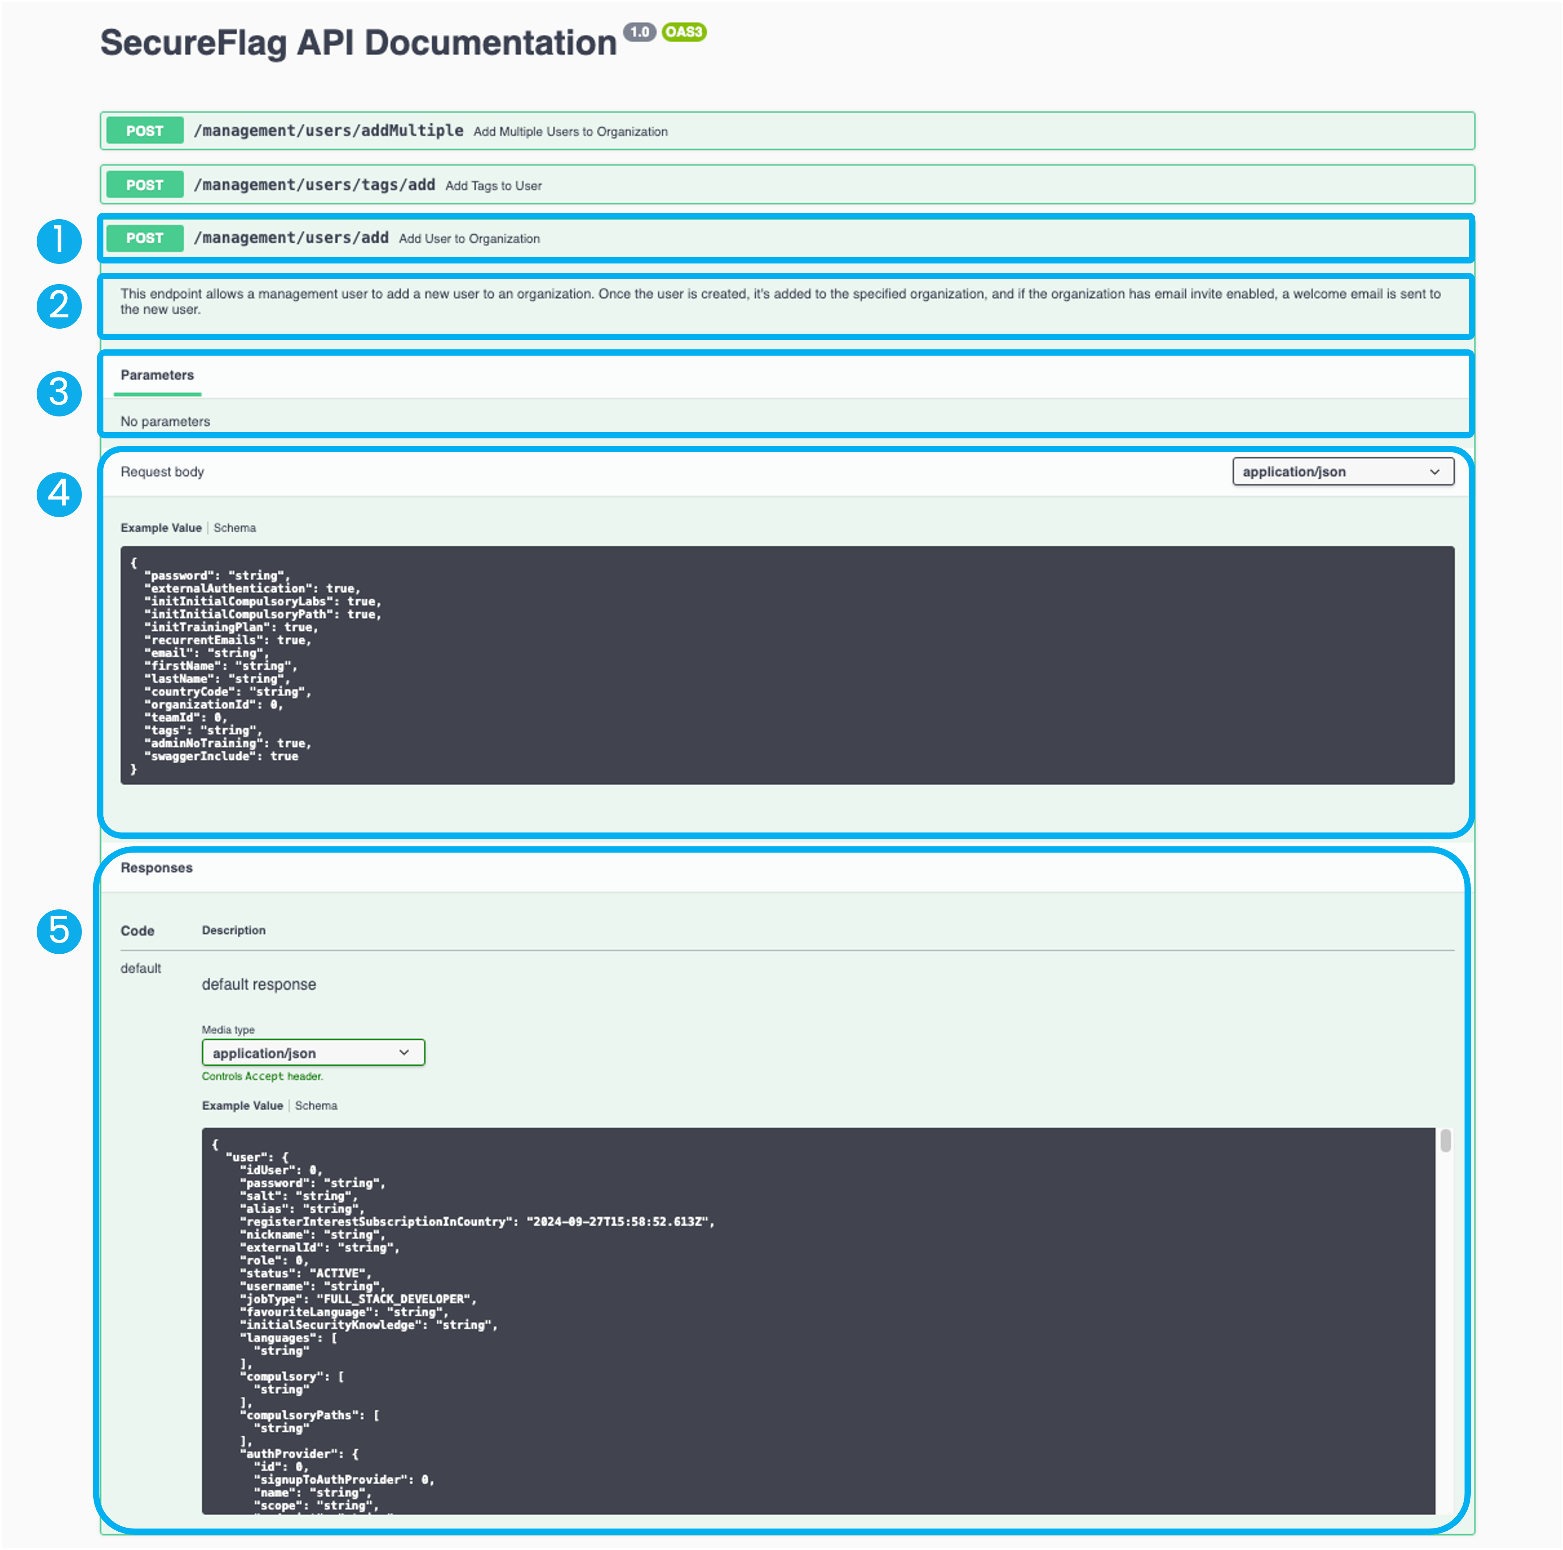Click the '"status": "ACTIVE"' line in response

305,1273
